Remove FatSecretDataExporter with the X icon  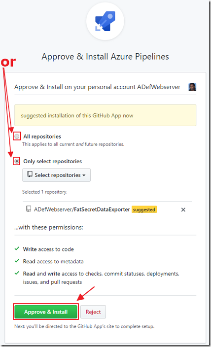[183, 209]
